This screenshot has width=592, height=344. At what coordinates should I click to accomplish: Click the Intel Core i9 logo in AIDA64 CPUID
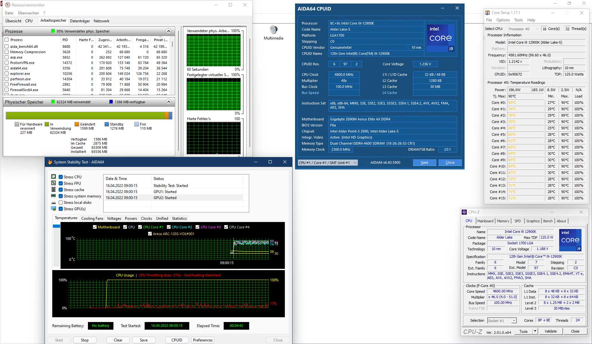[441, 38]
